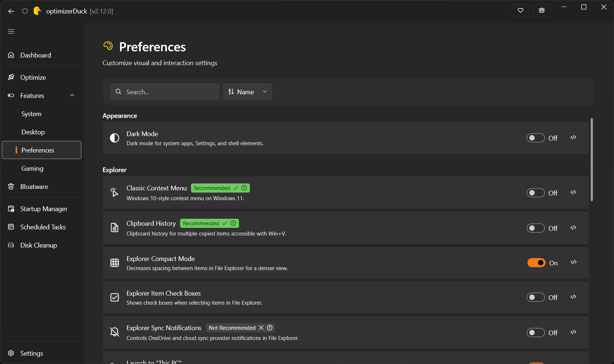Click the Explorer section heading
614x364 pixels.
pos(115,170)
